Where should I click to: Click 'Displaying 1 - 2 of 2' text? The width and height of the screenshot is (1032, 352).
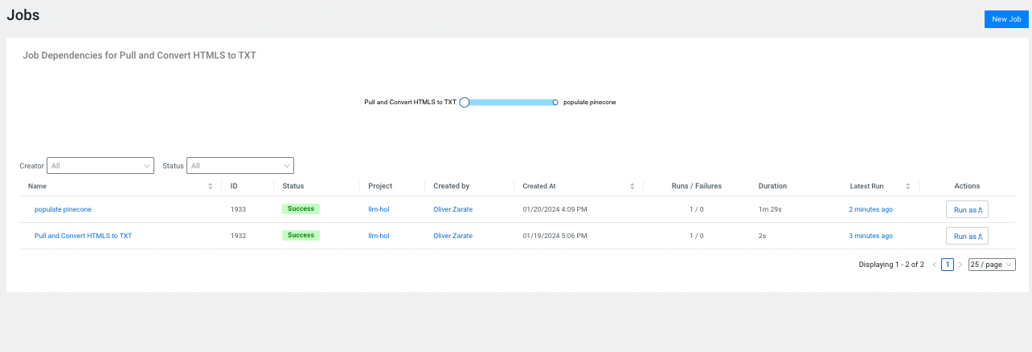pyautogui.click(x=891, y=265)
